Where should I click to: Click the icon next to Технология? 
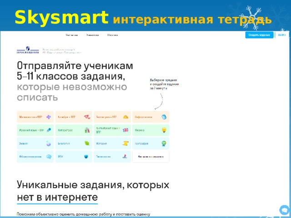point(125,157)
